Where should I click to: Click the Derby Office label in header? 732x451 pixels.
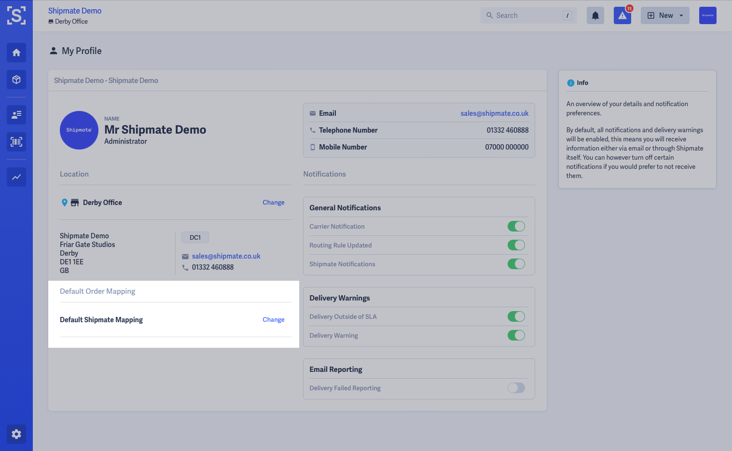(71, 22)
